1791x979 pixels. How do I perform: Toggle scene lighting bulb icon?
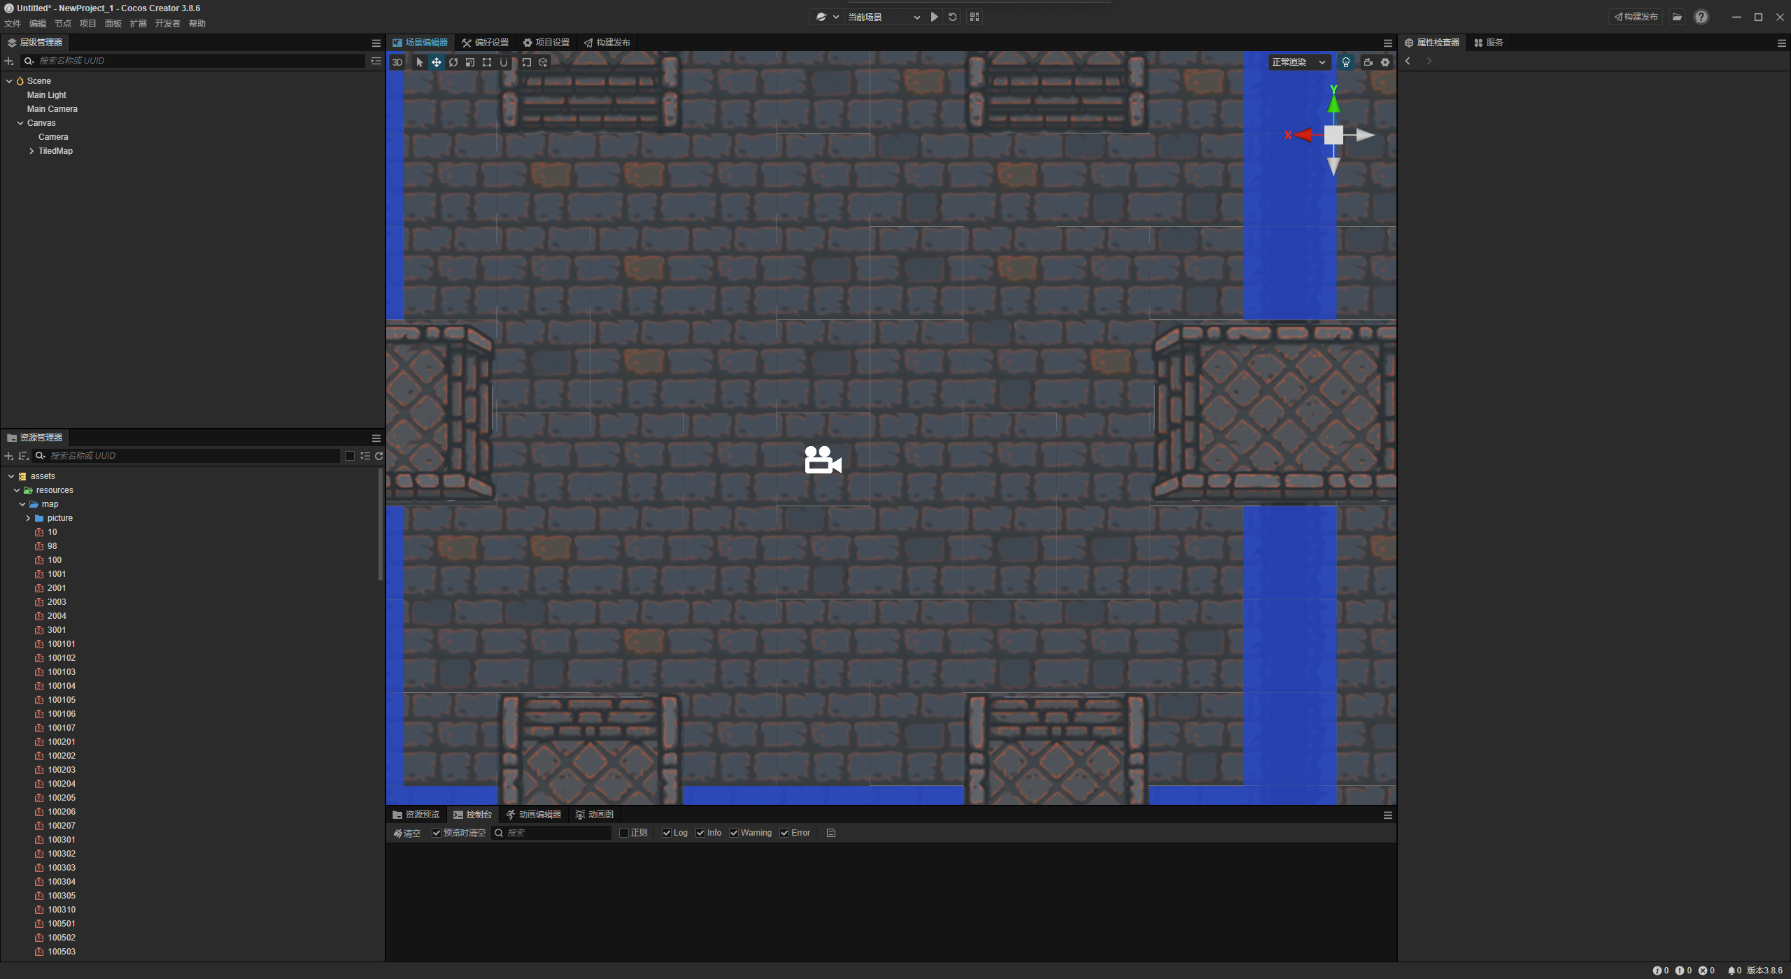1345,62
